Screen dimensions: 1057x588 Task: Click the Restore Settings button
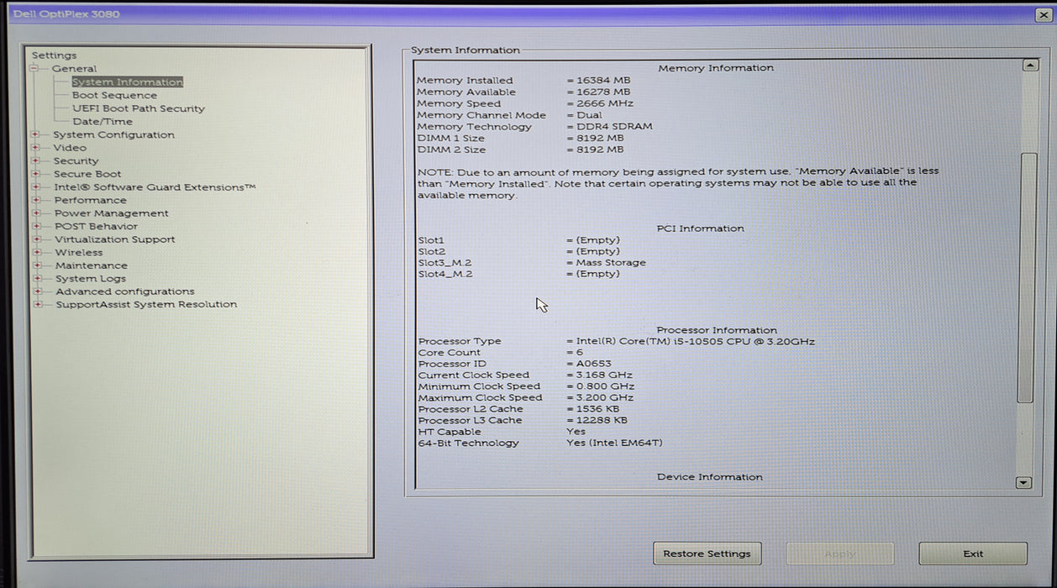(707, 554)
